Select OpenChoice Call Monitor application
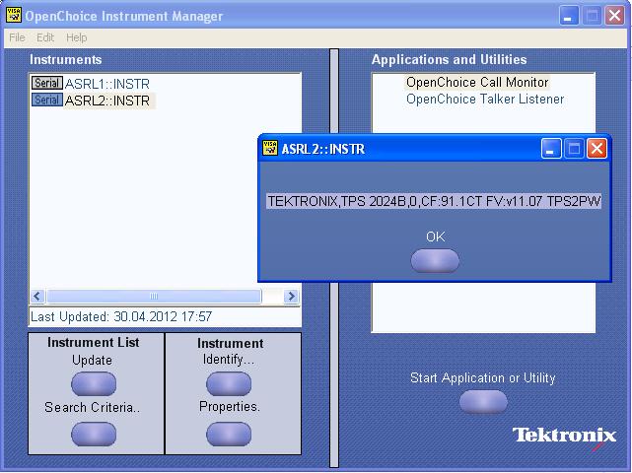 pyautogui.click(x=477, y=82)
